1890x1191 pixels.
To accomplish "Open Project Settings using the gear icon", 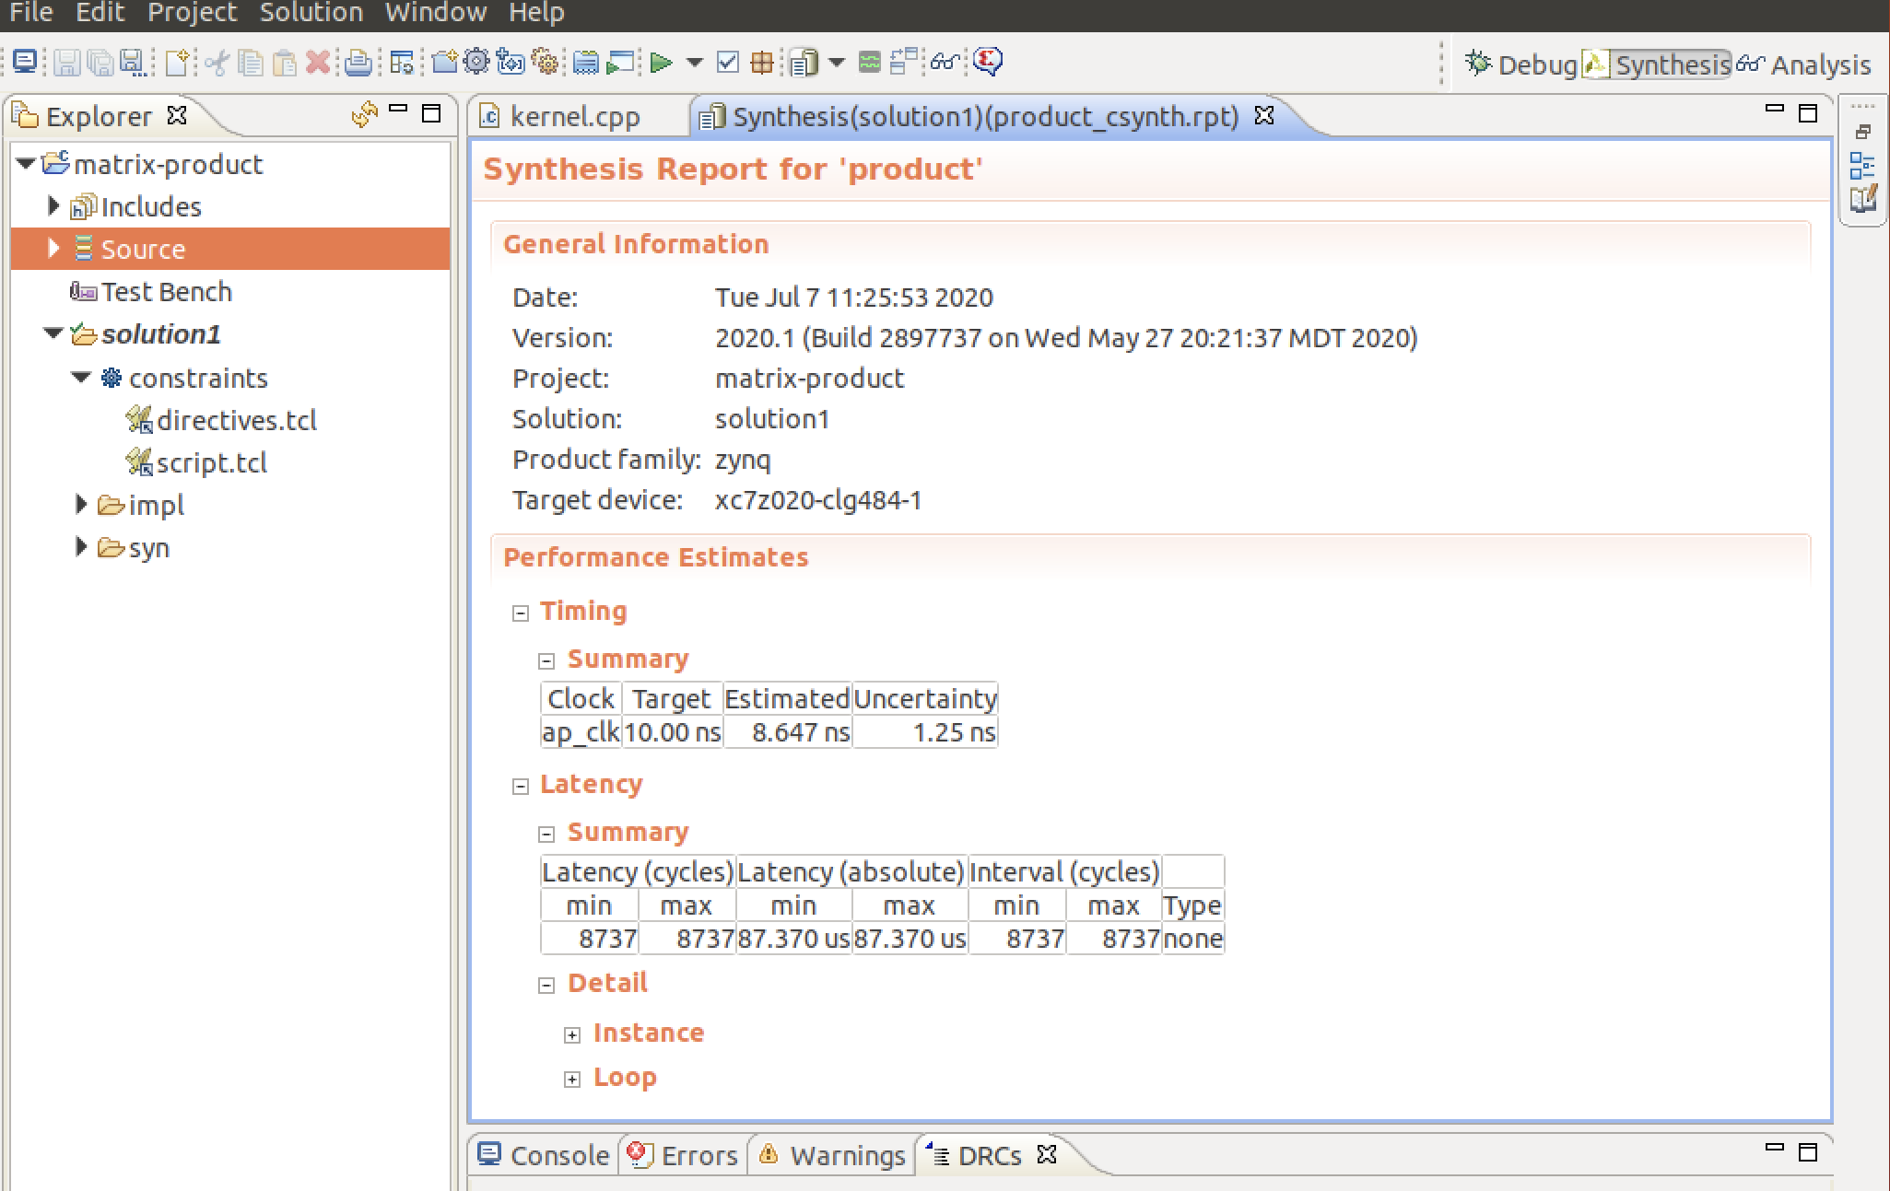I will pos(476,62).
